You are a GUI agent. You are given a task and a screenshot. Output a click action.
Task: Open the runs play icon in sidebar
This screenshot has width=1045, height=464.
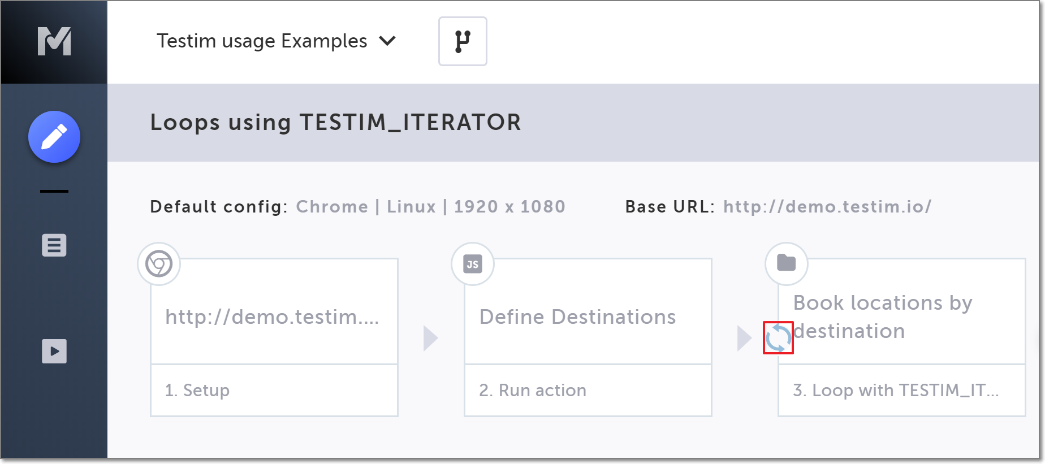(54, 351)
